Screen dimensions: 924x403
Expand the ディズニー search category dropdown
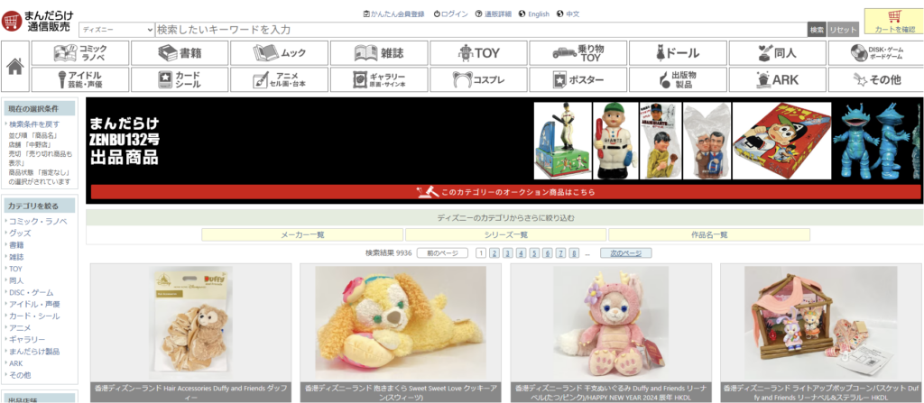point(116,30)
